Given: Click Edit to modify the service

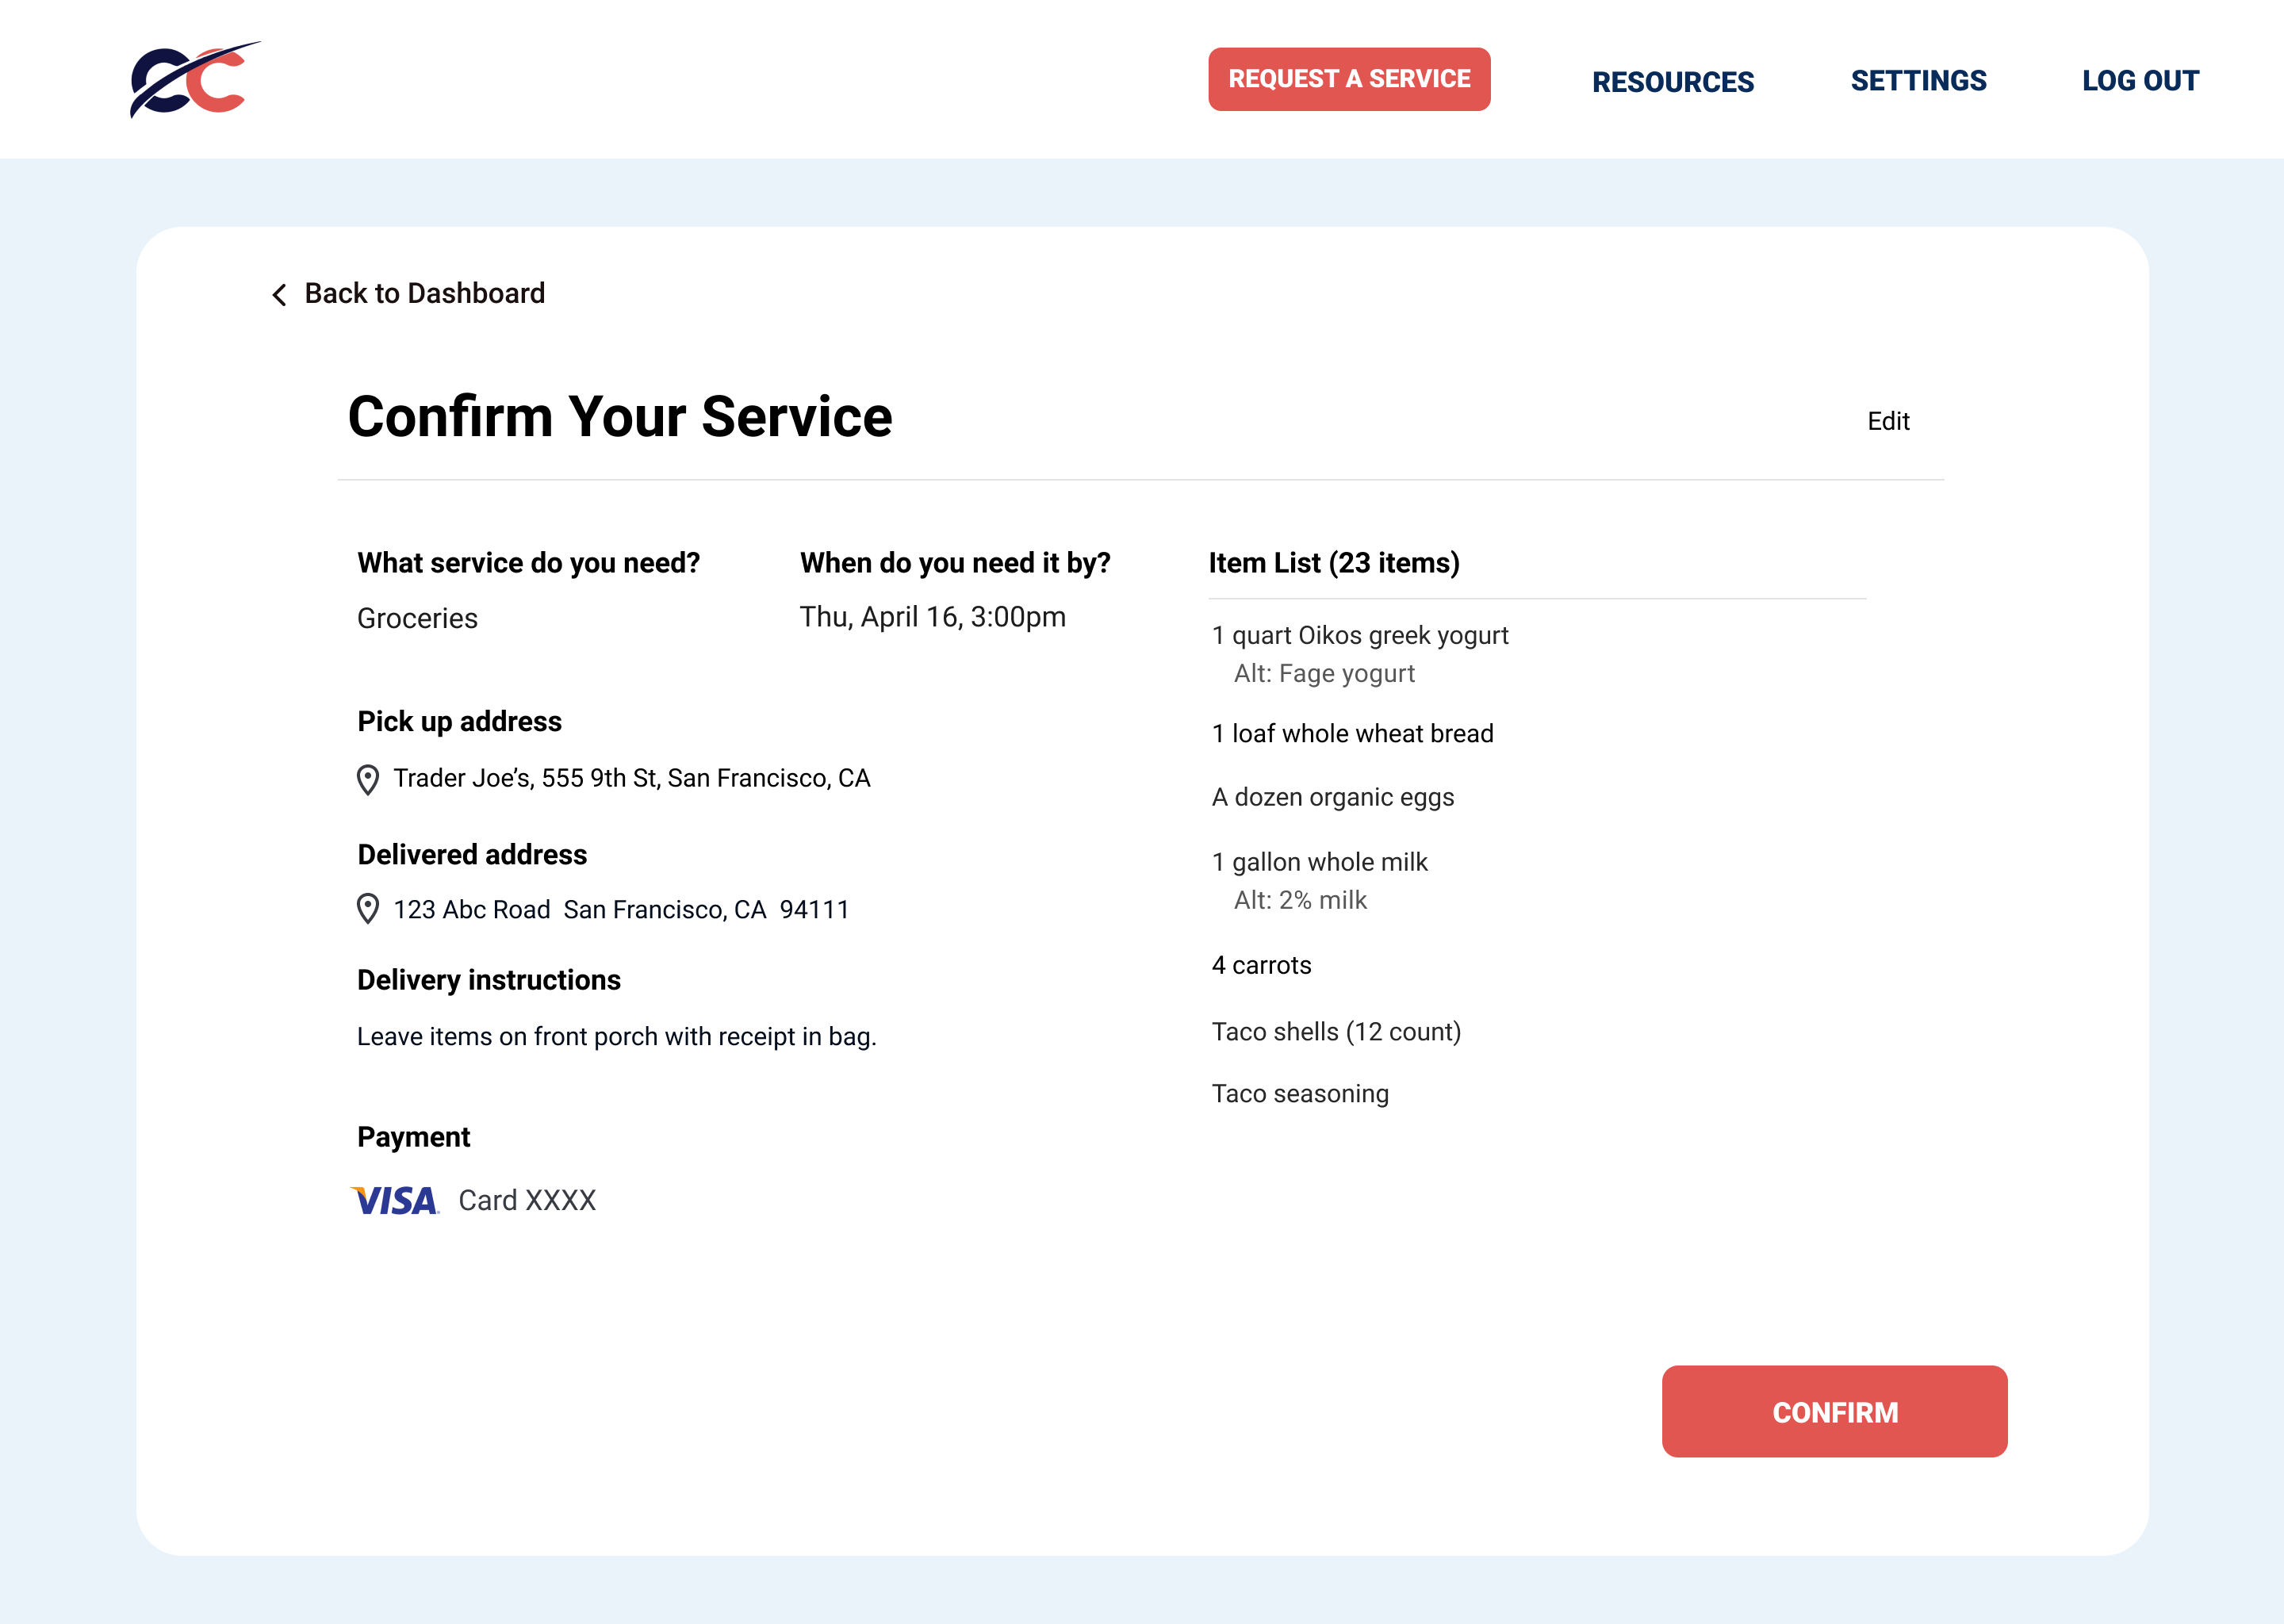Looking at the screenshot, I should (1888, 421).
